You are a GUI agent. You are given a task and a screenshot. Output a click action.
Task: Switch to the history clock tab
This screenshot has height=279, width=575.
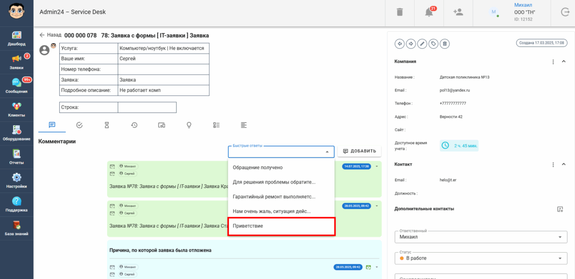coord(134,125)
